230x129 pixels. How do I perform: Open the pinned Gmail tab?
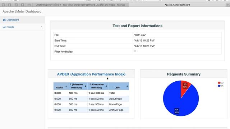pos(29,5)
